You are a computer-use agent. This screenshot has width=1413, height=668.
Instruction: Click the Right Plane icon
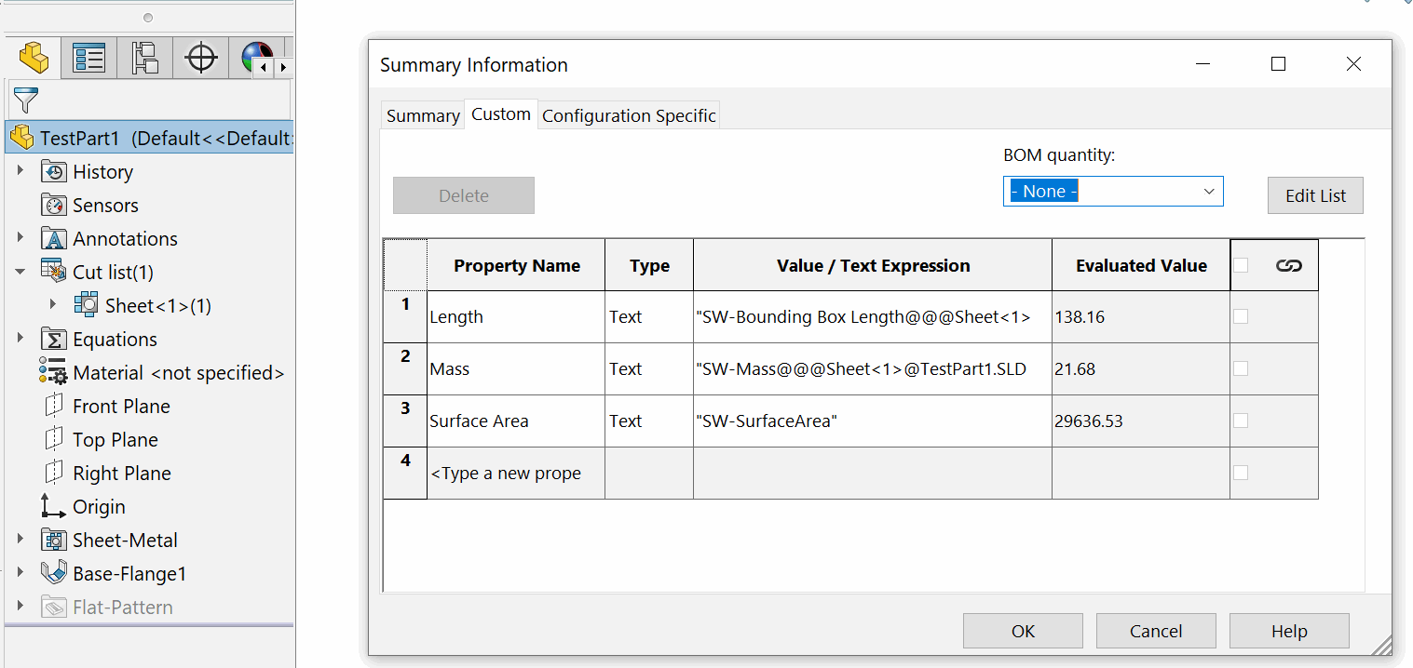[54, 473]
